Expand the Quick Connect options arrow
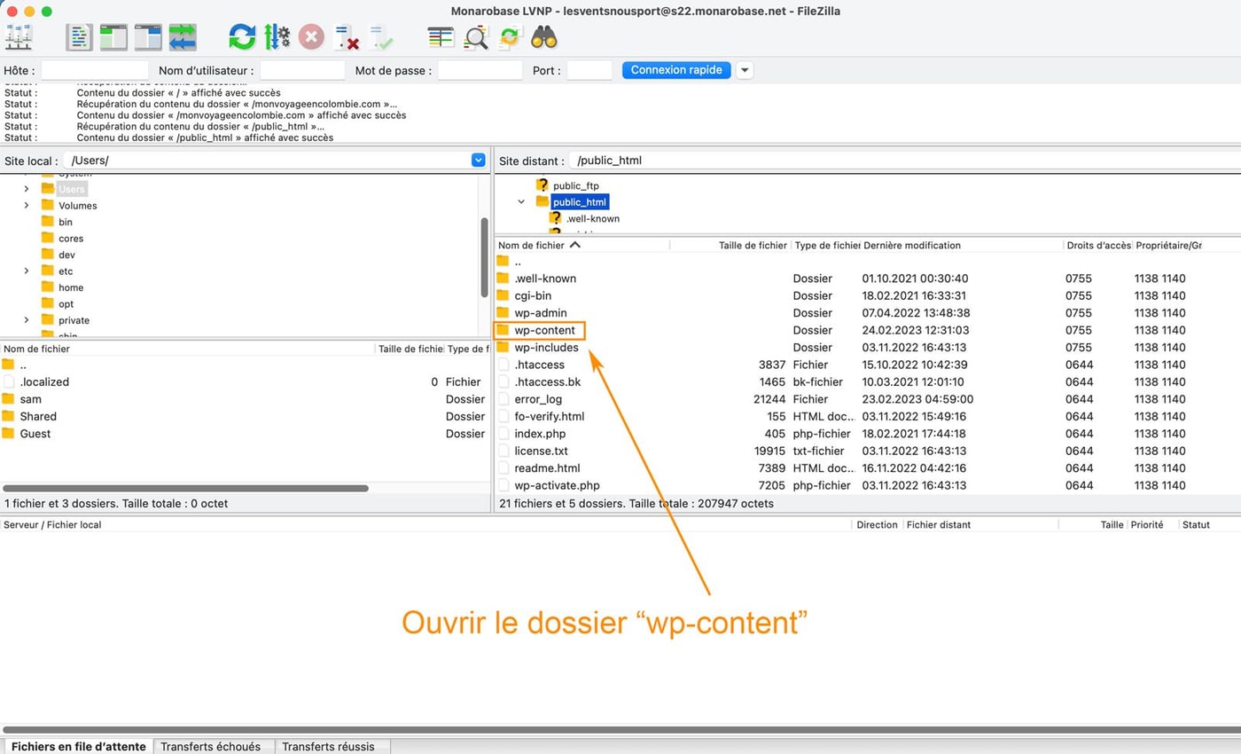 743,70
